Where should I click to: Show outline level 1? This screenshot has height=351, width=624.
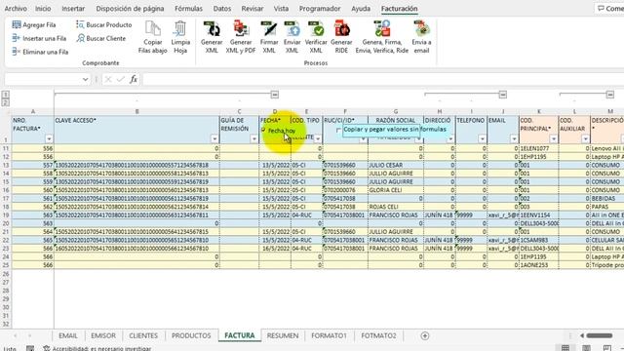(x=6, y=95)
